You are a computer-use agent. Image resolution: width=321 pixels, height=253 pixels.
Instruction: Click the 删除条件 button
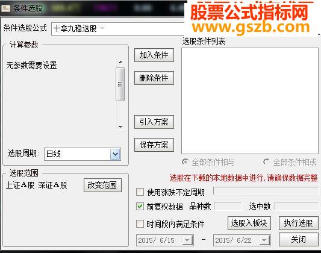pos(154,78)
